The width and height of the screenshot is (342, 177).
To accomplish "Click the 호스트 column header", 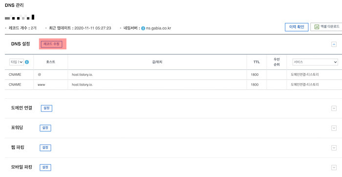I will click(51, 62).
